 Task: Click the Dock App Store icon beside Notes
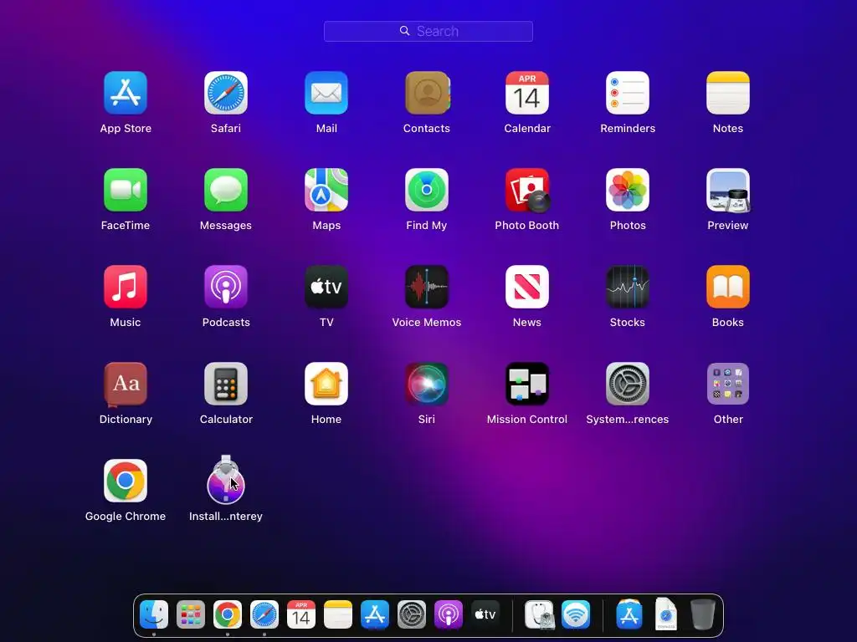pos(375,614)
